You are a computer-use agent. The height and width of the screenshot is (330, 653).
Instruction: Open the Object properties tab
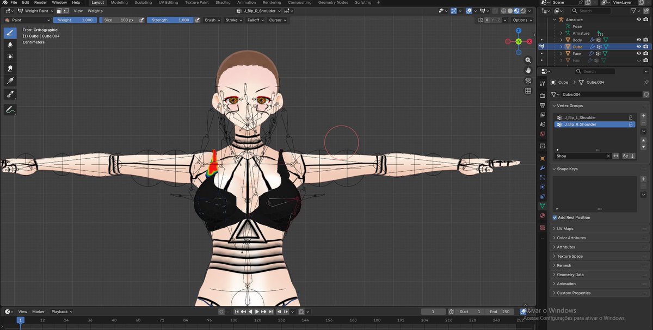pos(543,158)
